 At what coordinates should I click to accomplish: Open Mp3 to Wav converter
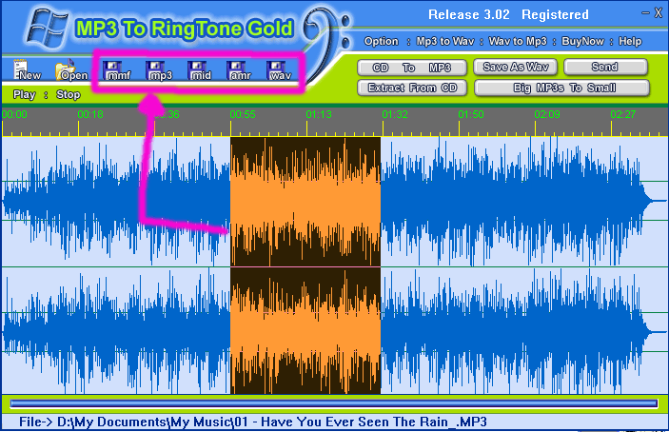(445, 41)
